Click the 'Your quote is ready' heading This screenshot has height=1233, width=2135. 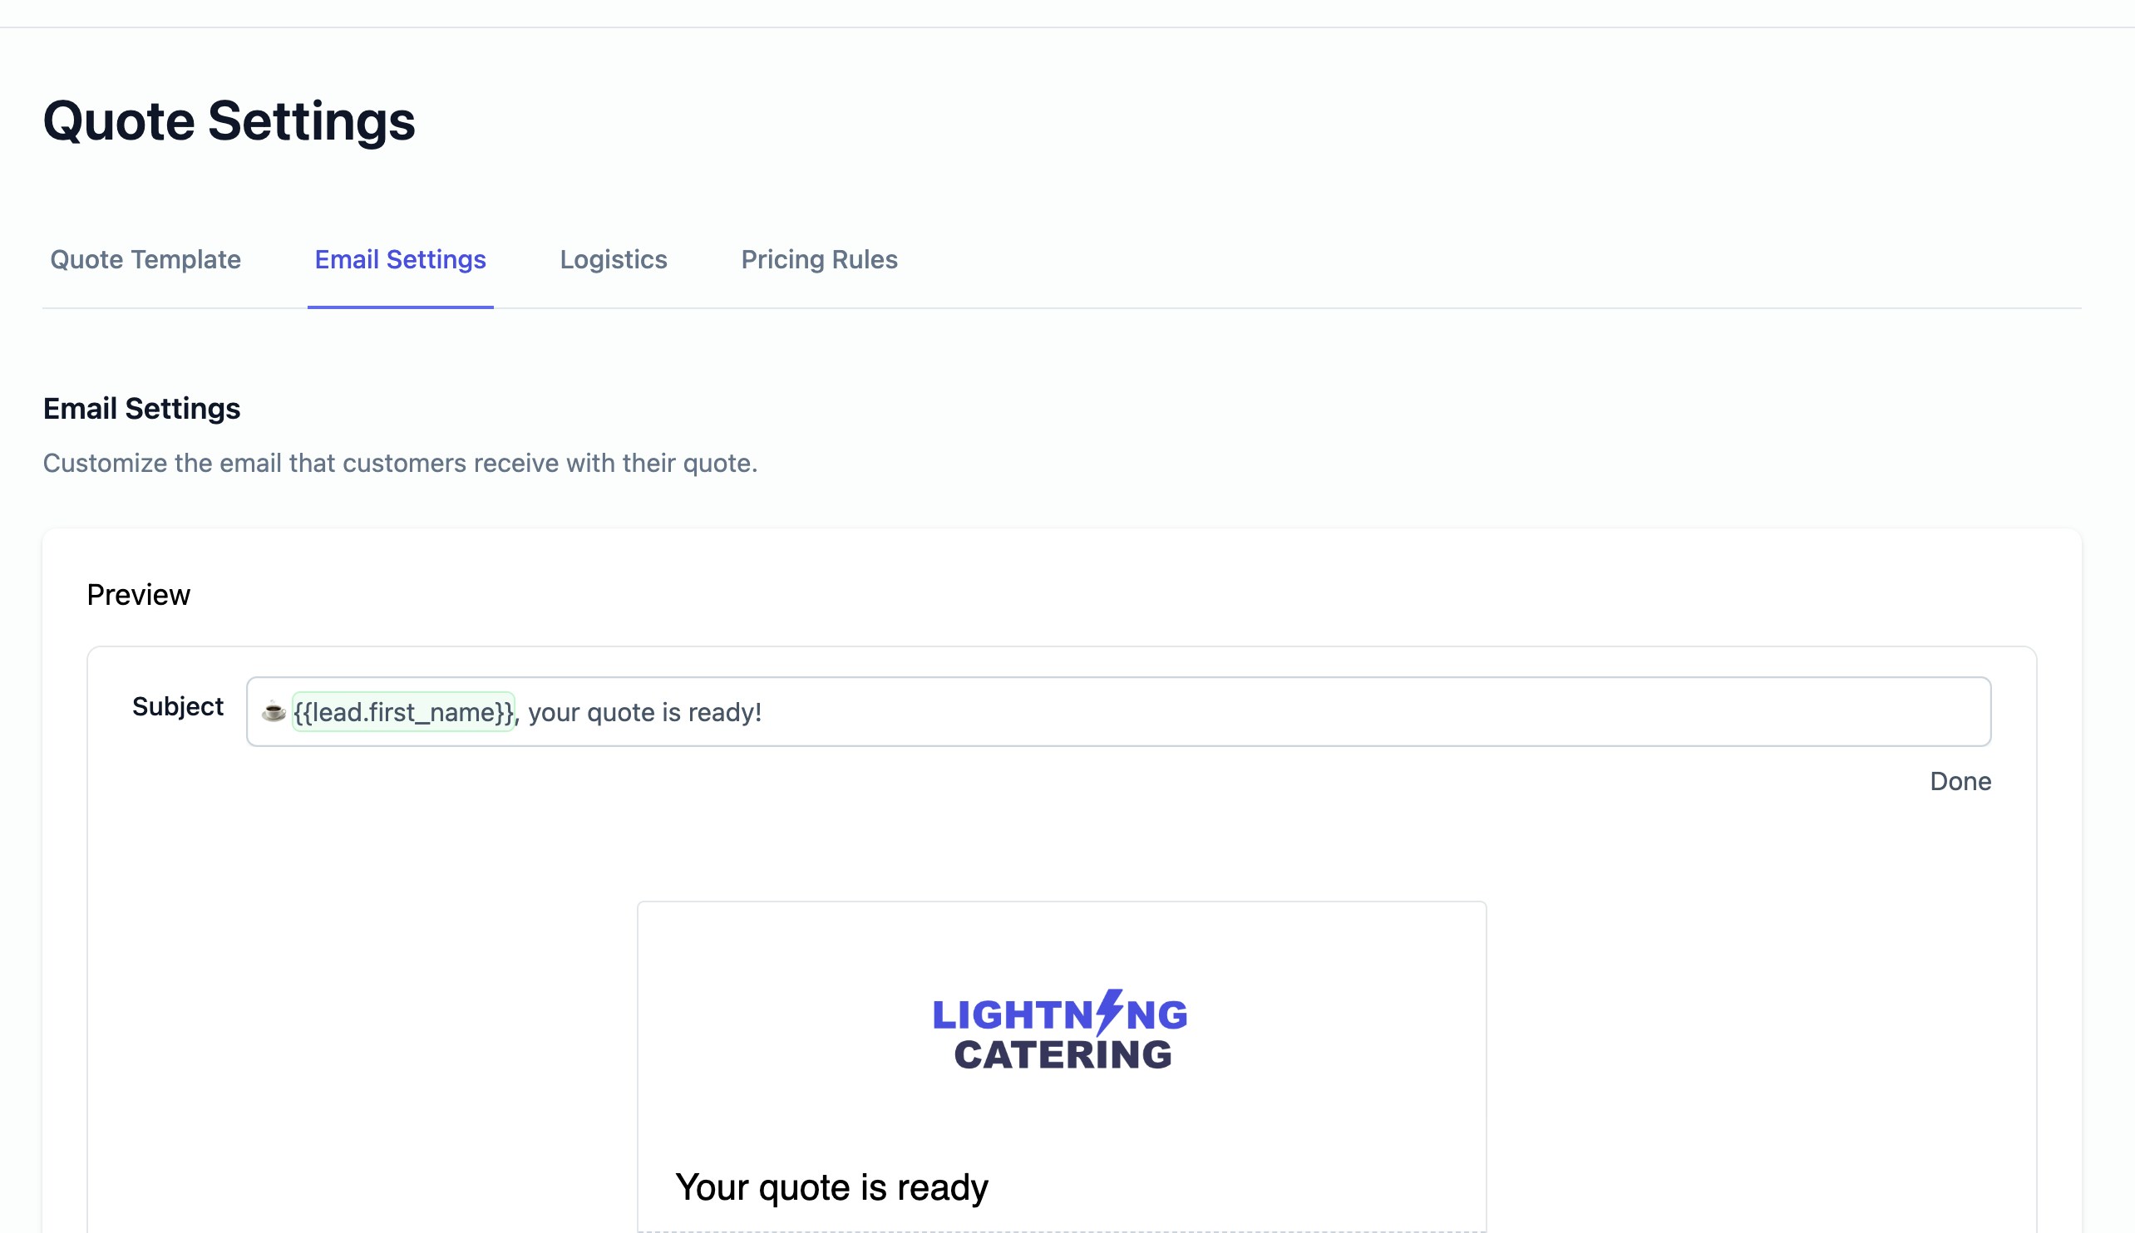[831, 1187]
